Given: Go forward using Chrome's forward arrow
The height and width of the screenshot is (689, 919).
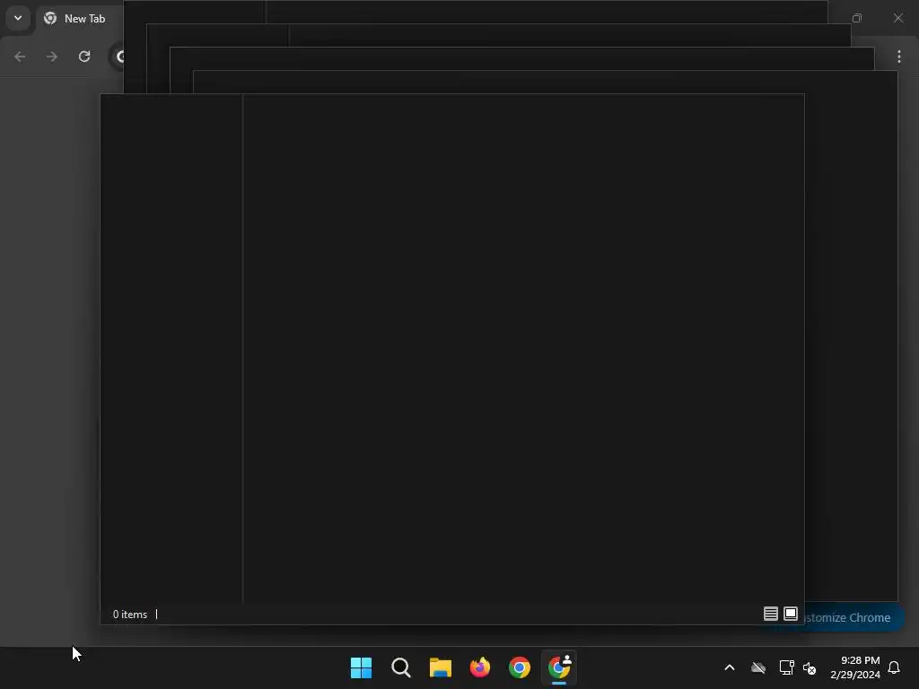Looking at the screenshot, I should click(x=52, y=57).
